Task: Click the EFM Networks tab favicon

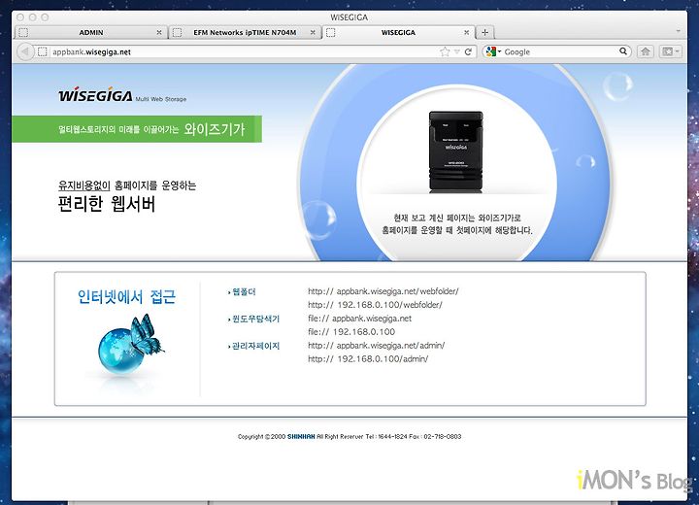Action: (x=177, y=33)
